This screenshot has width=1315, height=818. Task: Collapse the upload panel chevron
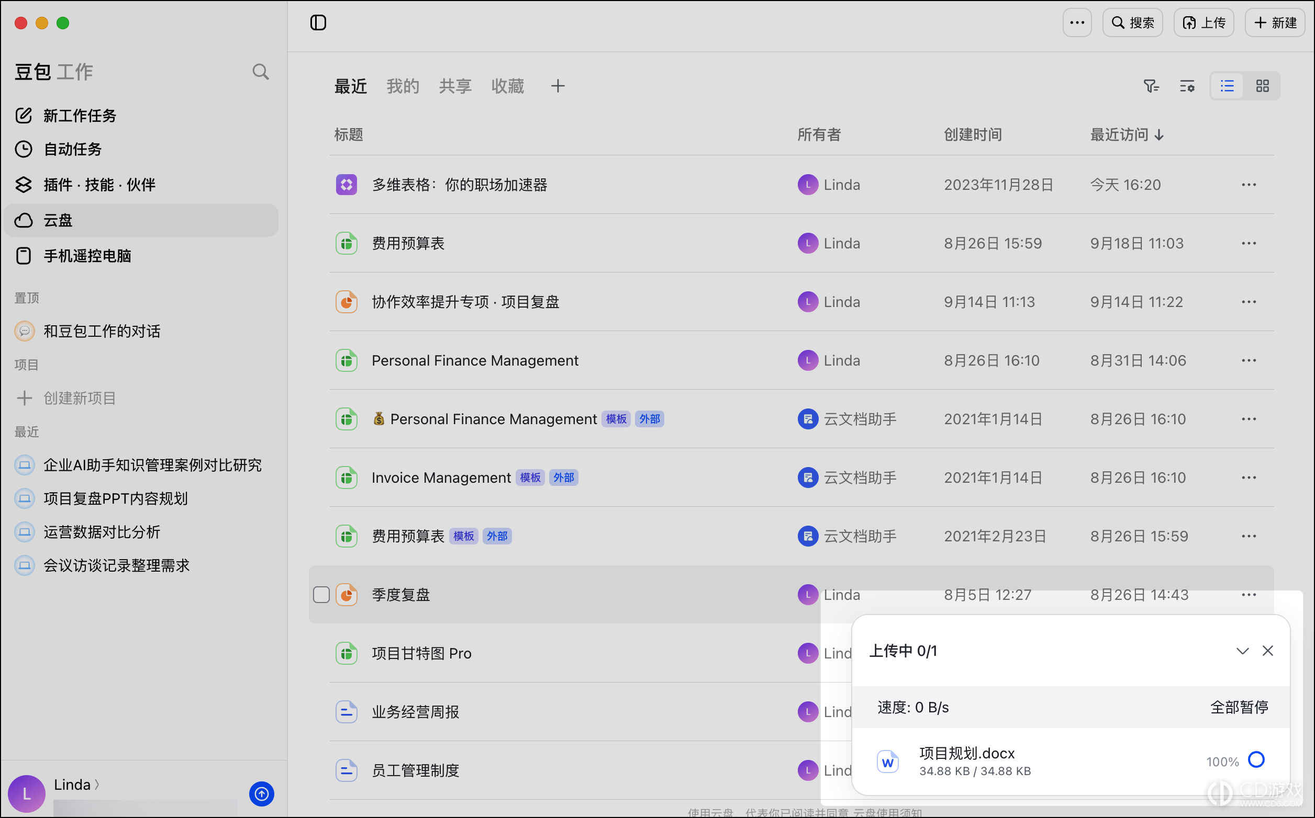[1242, 651]
